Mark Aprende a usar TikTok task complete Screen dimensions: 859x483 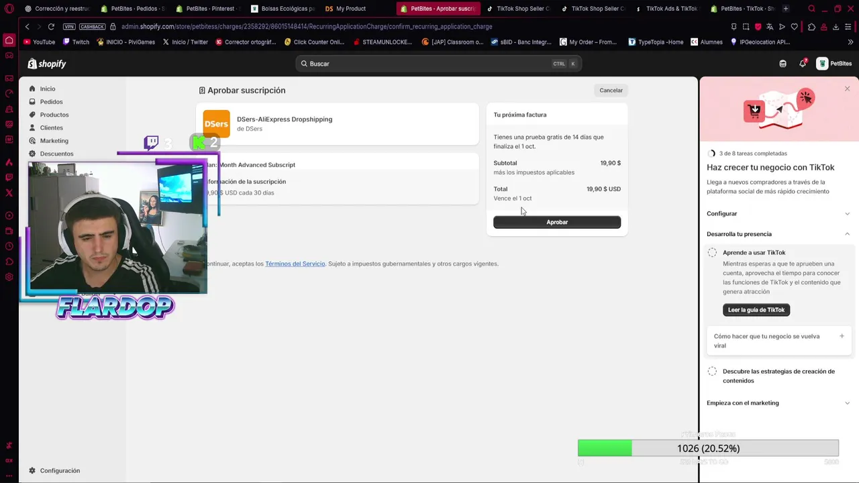[712, 252]
